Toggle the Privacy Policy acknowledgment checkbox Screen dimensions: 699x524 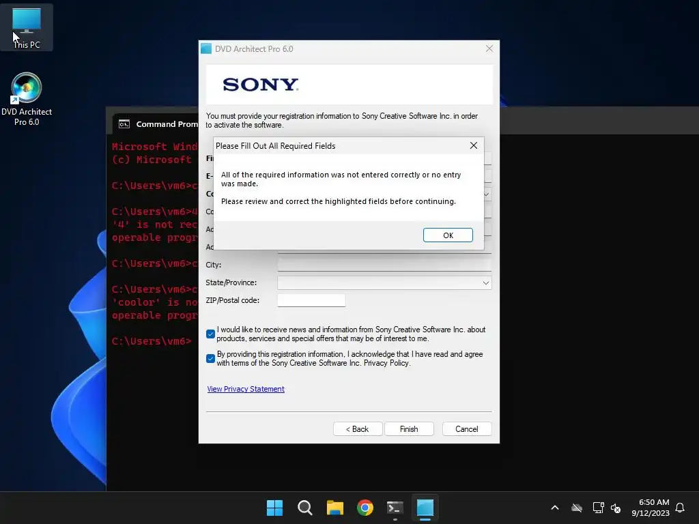click(210, 358)
